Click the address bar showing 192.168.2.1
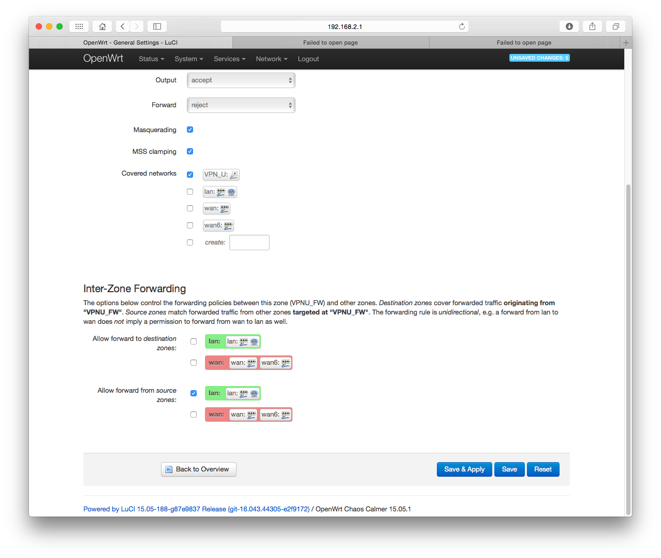 click(x=345, y=26)
